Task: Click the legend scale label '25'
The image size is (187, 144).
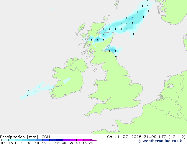Action: [x=57, y=143]
